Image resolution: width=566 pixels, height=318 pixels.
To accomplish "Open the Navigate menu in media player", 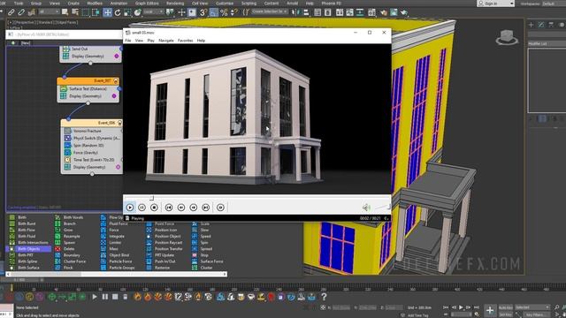I will pos(166,41).
